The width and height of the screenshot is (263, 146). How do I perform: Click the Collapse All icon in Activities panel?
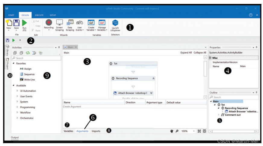(x=21, y=53)
